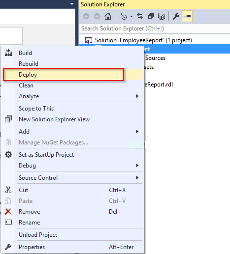
Task: Click the red X Remove icon
Action: tap(8, 212)
